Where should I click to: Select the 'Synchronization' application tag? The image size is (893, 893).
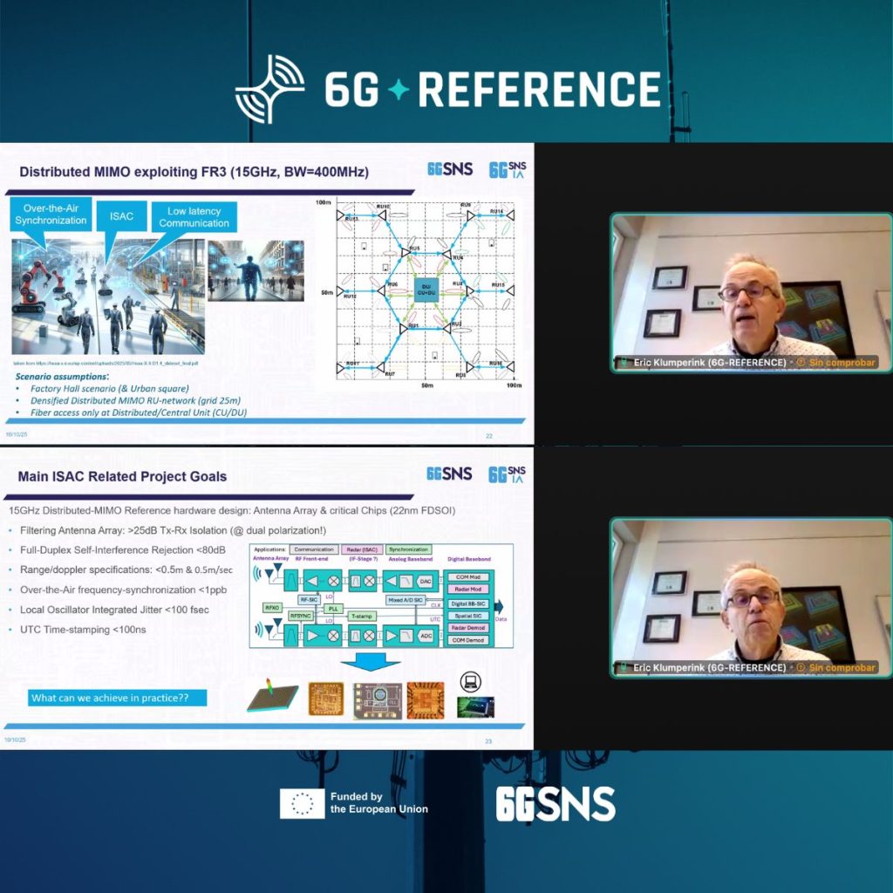pyautogui.click(x=409, y=549)
